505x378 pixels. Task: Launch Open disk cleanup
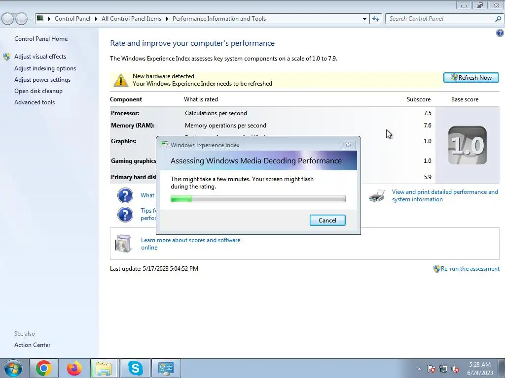point(38,91)
